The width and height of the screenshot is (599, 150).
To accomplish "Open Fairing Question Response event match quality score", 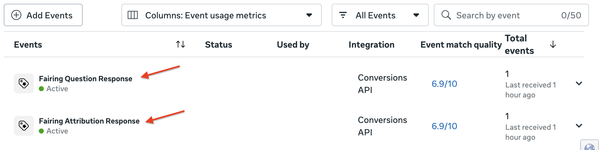I will point(444,84).
